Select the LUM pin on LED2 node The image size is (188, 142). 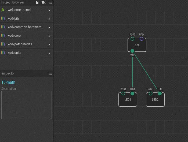click(x=160, y=94)
